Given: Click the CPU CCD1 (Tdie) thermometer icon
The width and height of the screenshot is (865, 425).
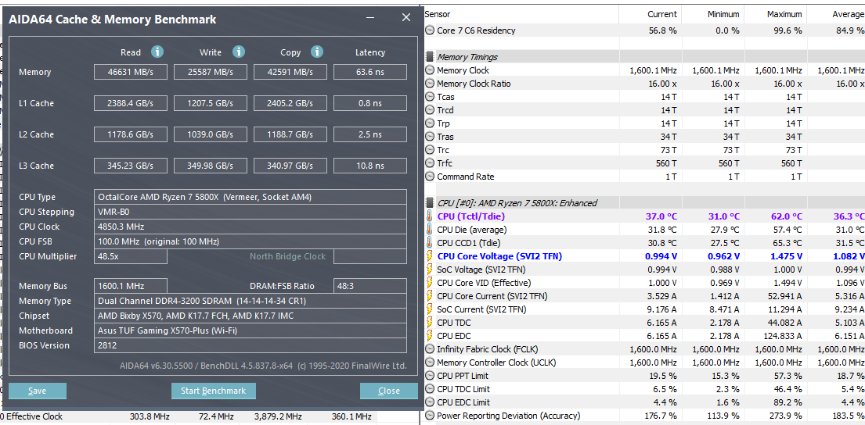Looking at the screenshot, I should click(x=430, y=243).
